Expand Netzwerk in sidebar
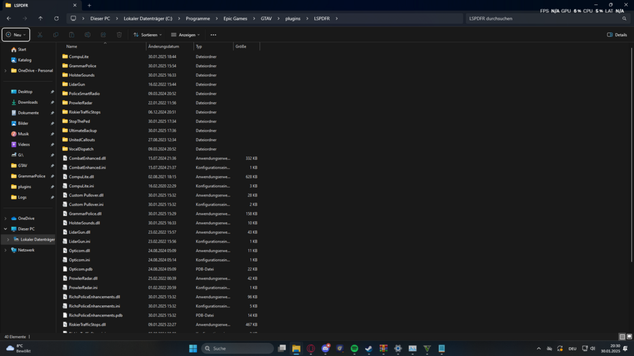 (x=6, y=250)
